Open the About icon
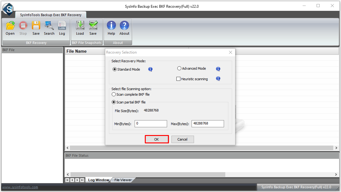This screenshot has width=341, height=192. point(124,28)
